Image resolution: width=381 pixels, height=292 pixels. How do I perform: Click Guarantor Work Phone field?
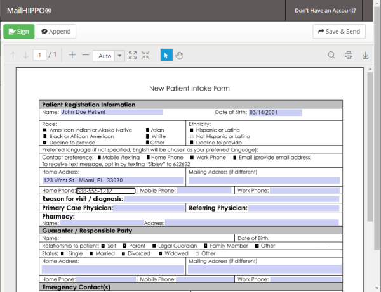click(305, 279)
